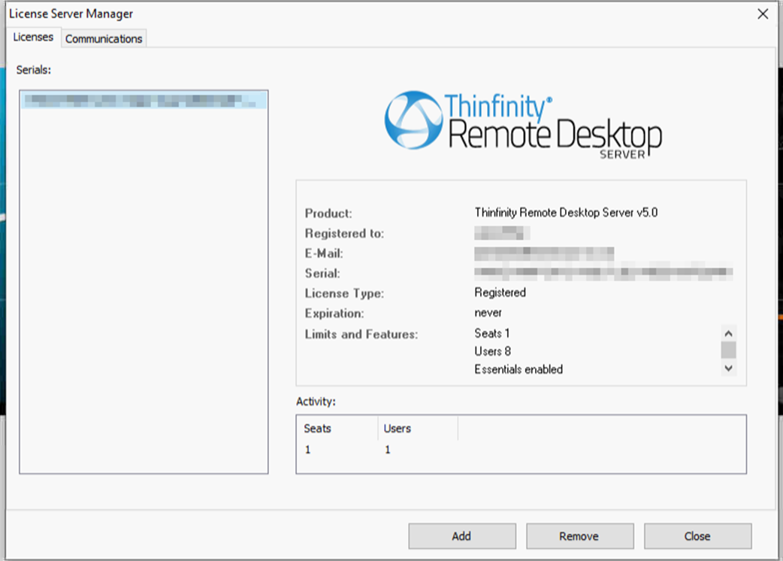Click the product name 'Thinfinity Remote Desktop Server v5.0'
The width and height of the screenshot is (783, 561).
(x=566, y=213)
